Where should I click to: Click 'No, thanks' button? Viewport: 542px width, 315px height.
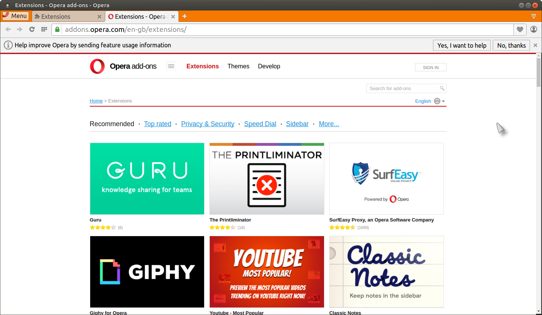click(512, 45)
